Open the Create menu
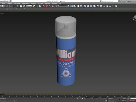The width and height of the screenshot is (136, 102). pos(4,3)
